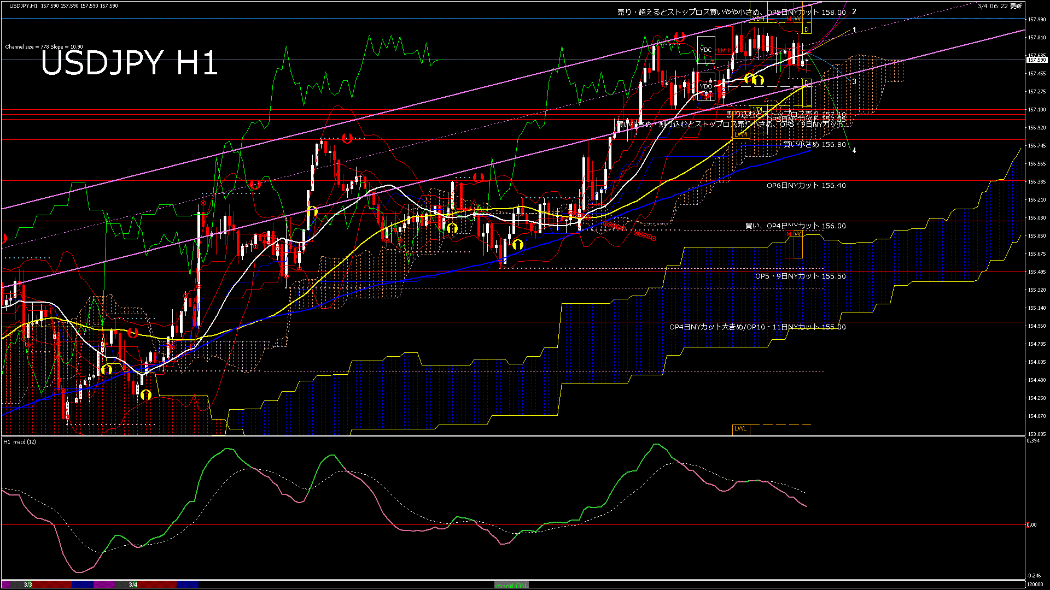Select the OP6日NYカット 156.40 label
Screen dimensions: 1050x590
pyautogui.click(x=806, y=186)
